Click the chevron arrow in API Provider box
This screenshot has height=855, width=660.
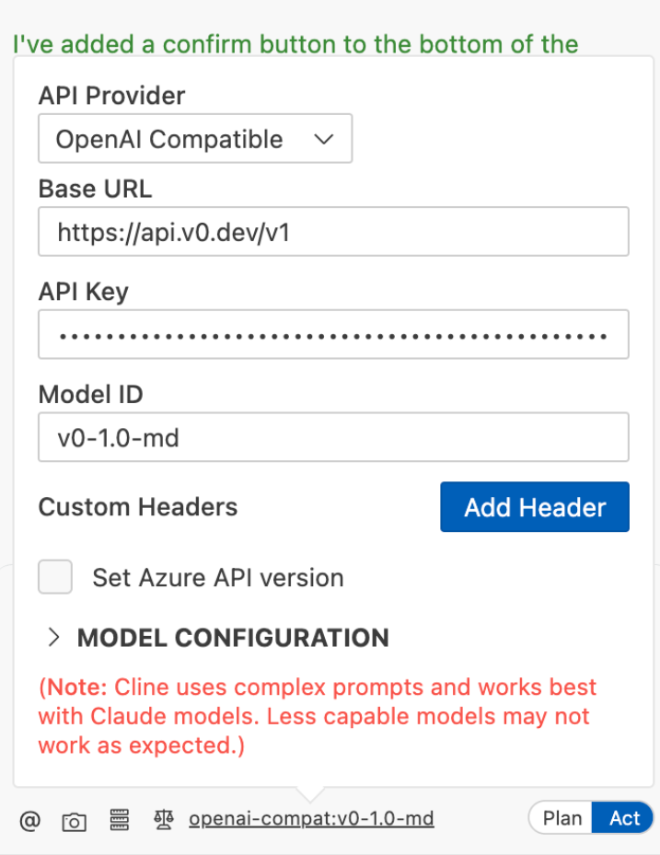[323, 139]
